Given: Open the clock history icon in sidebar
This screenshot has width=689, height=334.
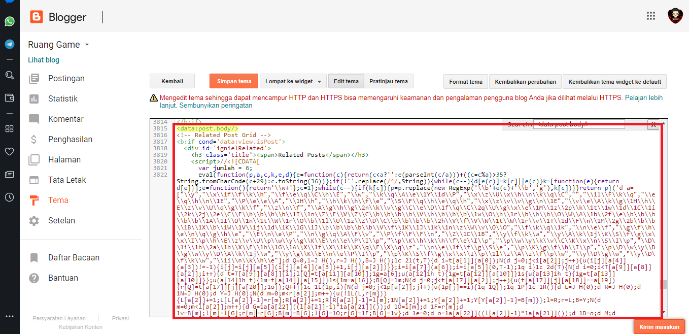Looking at the screenshot, I should pos(10,197).
